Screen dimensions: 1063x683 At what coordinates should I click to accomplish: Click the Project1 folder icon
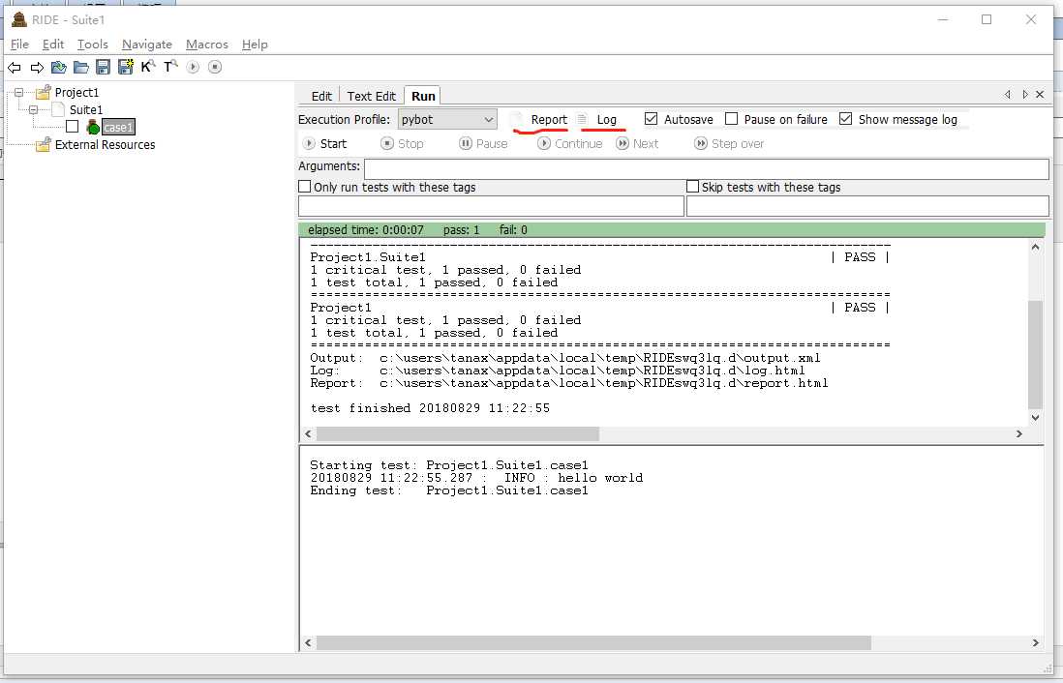tap(44, 92)
